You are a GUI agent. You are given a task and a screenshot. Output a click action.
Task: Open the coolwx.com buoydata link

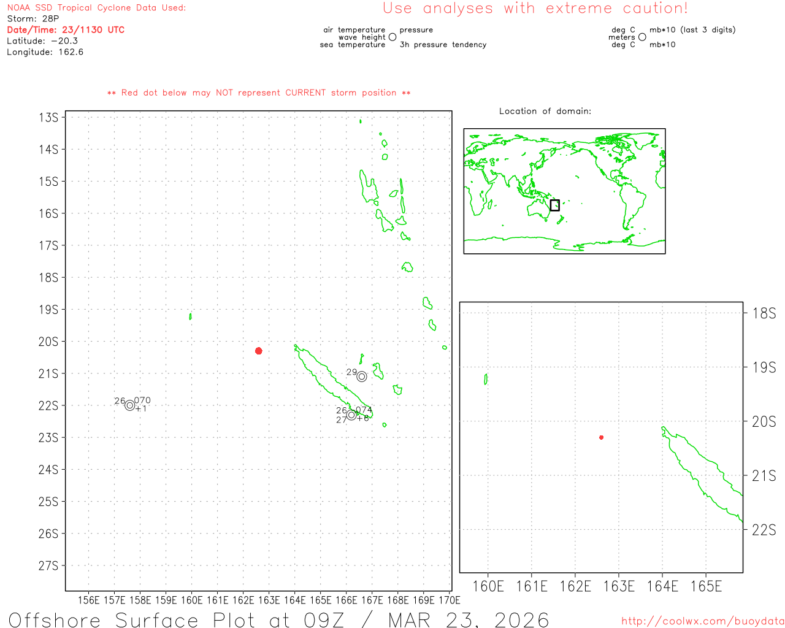[x=703, y=621]
